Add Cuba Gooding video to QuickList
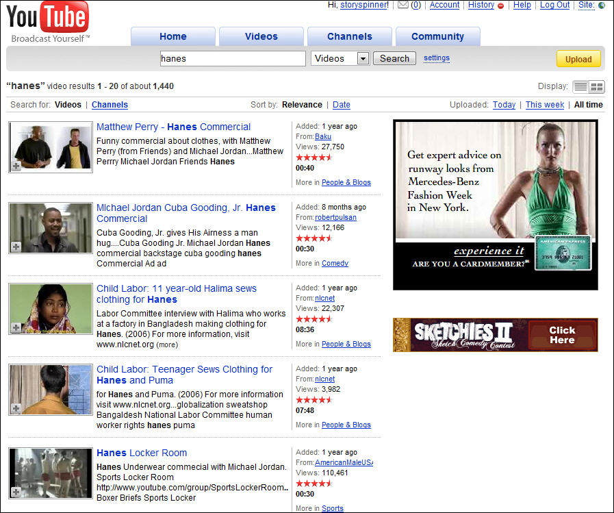614x513 pixels. click(x=16, y=247)
